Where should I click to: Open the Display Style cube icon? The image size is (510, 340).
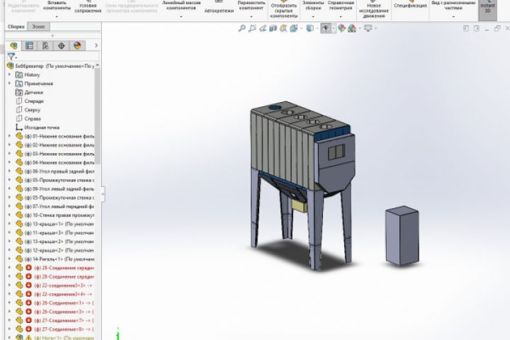click(310, 28)
